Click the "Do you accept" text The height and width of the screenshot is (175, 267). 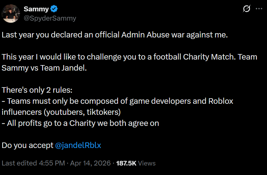point(27,145)
